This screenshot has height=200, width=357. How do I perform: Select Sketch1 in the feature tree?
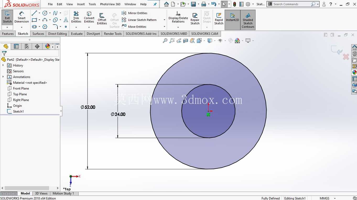pyautogui.click(x=18, y=111)
